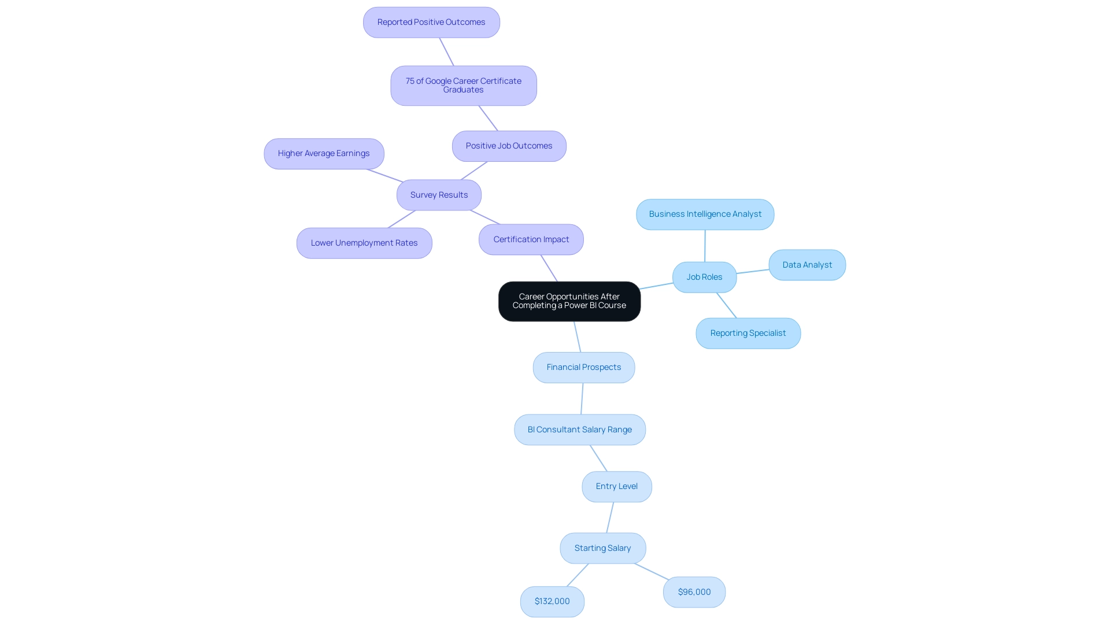The image size is (1110, 626).
Task: Click the '$96,000' salary leaf node
Action: coord(694,592)
